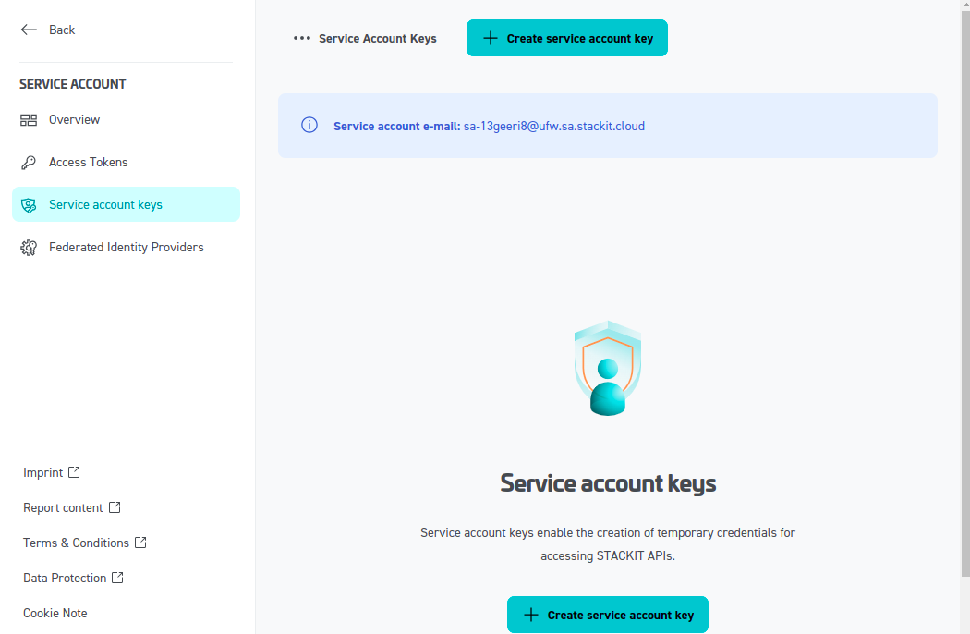Click top Create service account key button
Viewport: 970px width, 634px height.
(x=567, y=38)
